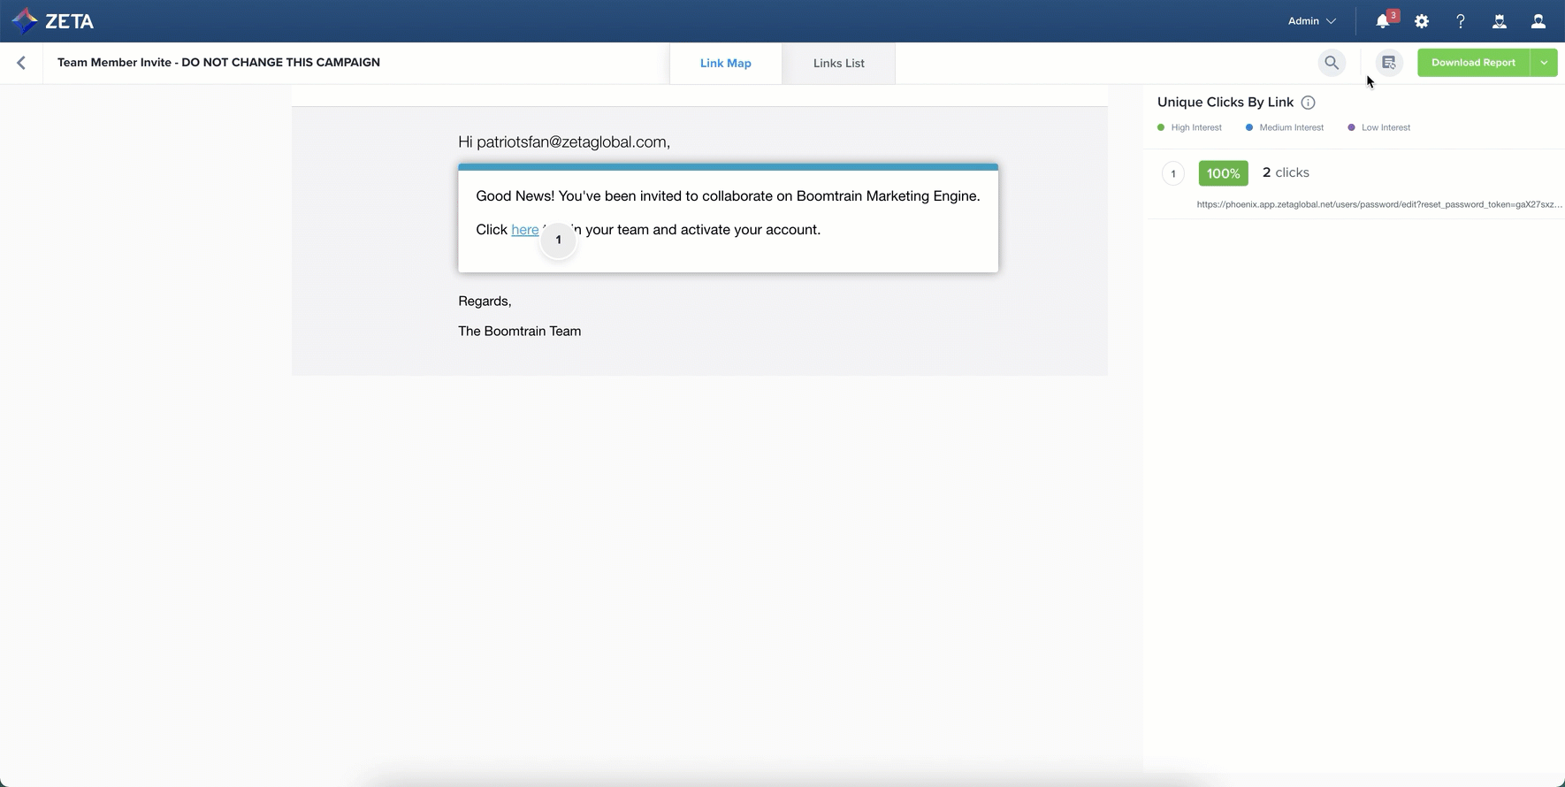The width and height of the screenshot is (1565, 787).
Task: Open the notifications bell
Action: coord(1383,21)
